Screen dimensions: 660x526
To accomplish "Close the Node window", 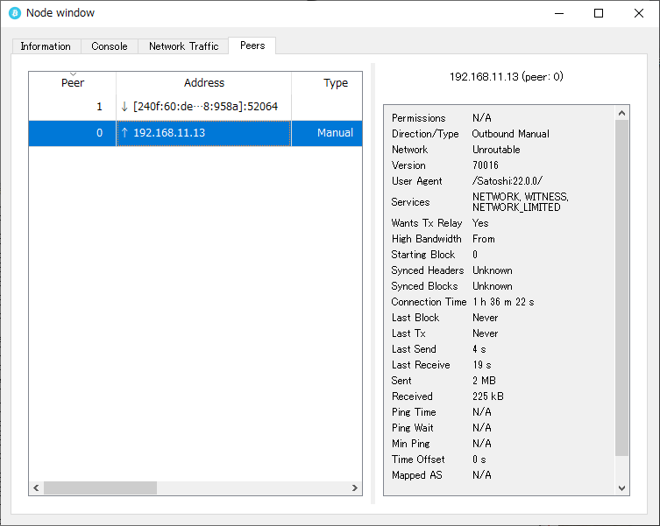I will point(639,13).
